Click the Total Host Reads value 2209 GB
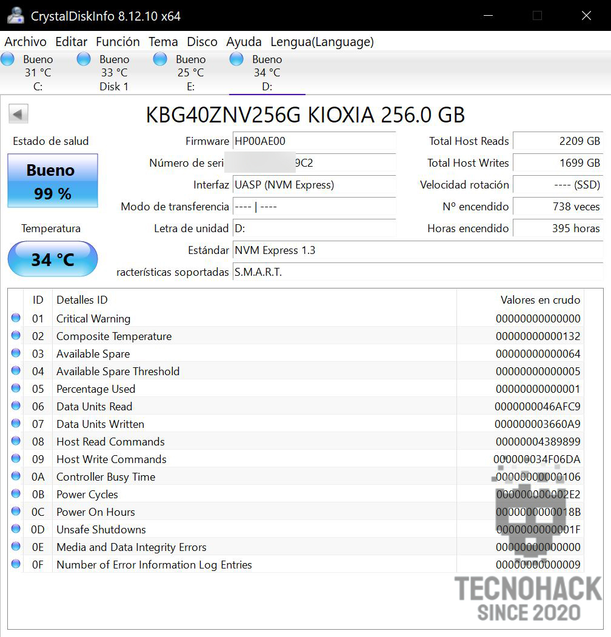 click(558, 141)
